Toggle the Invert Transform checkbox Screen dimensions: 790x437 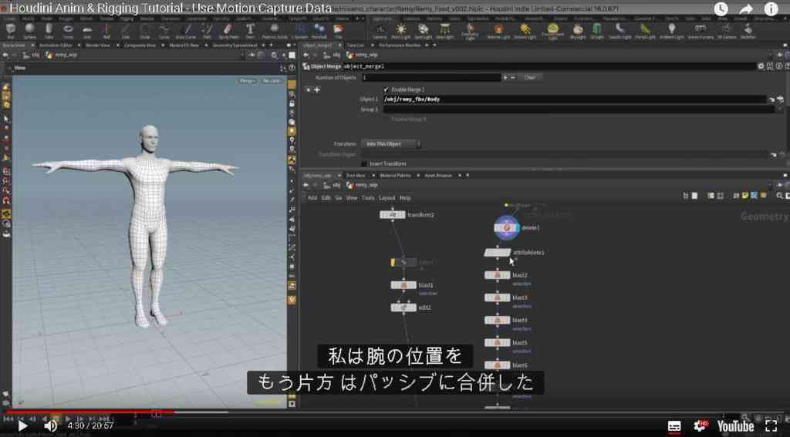click(364, 163)
